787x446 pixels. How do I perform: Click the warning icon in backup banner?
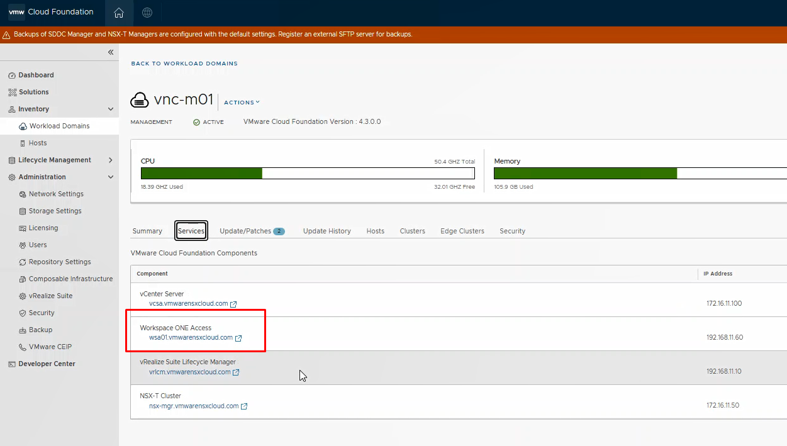point(6,35)
